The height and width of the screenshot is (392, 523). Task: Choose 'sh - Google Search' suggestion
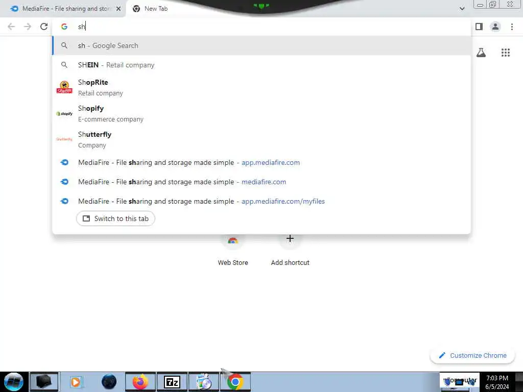pyautogui.click(x=261, y=45)
